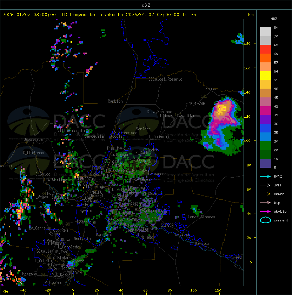Screen dimensions: 292x295
Task: Click the 'Divisadero' map label
Action: click(156, 174)
